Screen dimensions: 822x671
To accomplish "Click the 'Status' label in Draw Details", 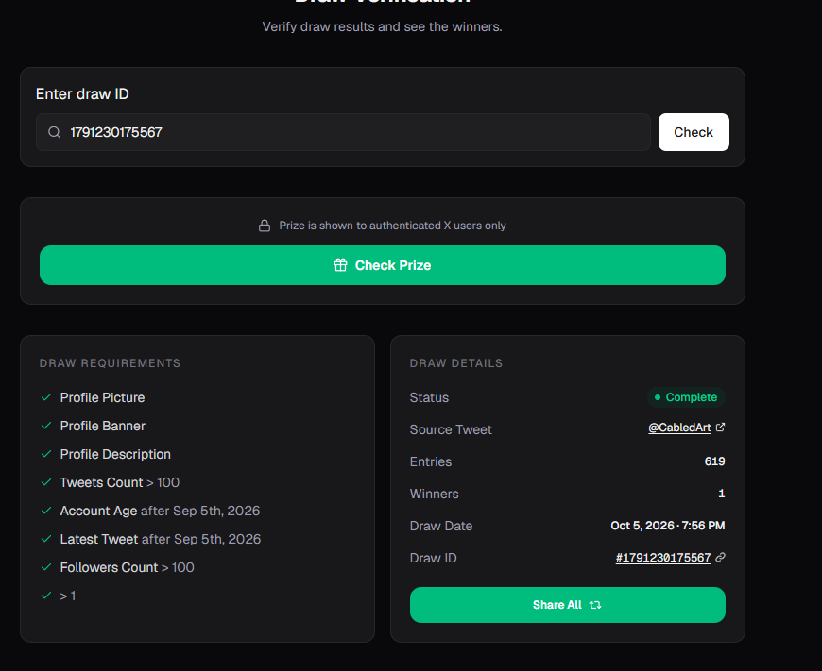I will click(429, 397).
